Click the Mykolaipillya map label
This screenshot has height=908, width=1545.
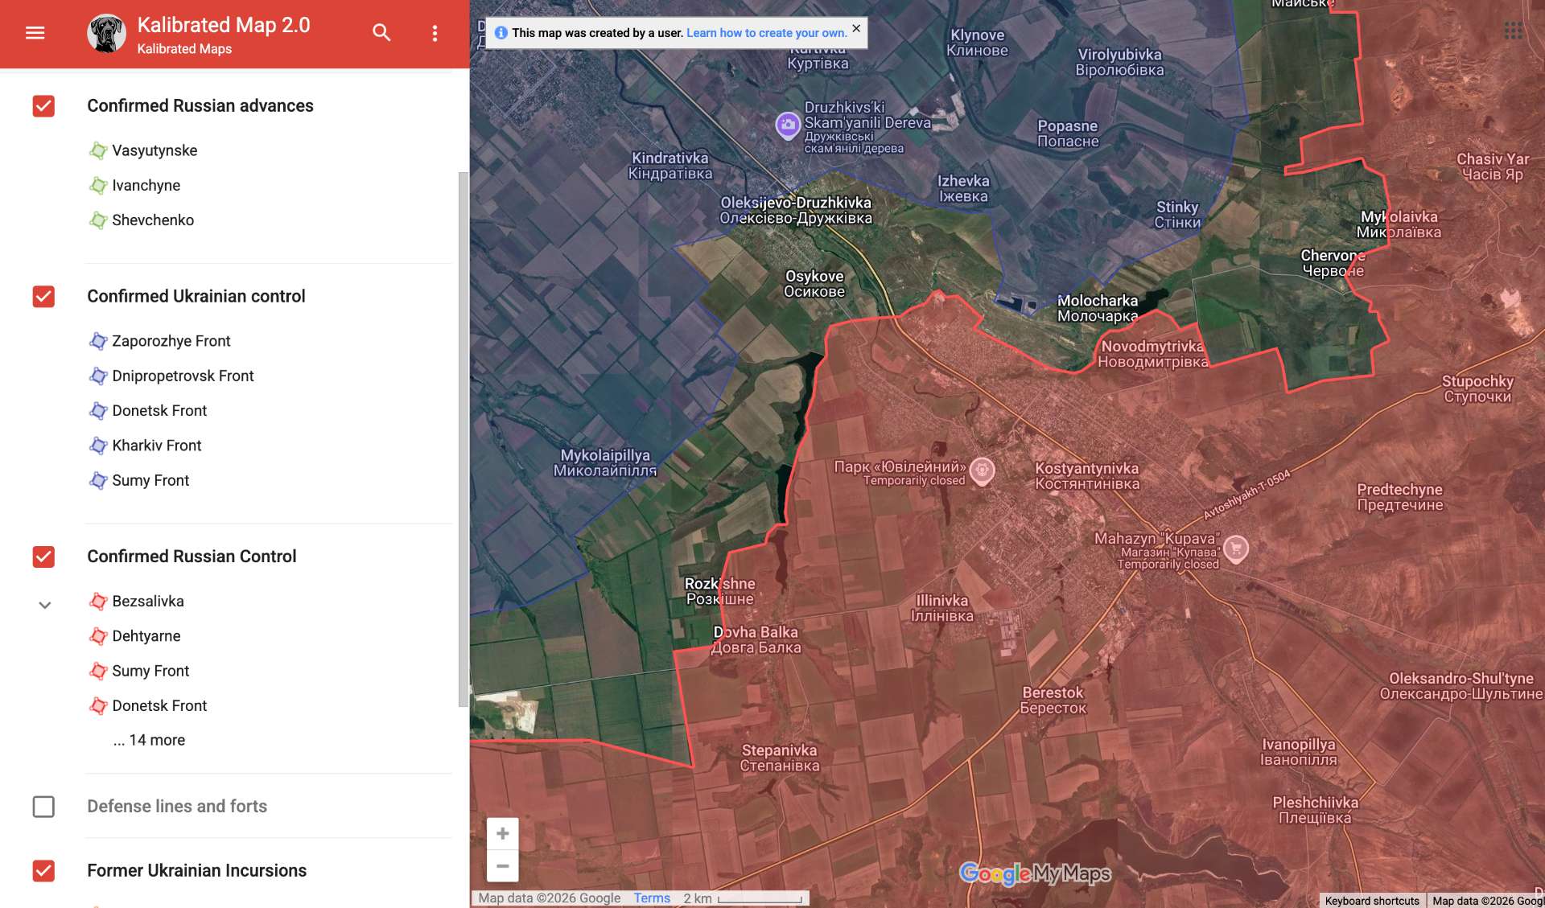click(605, 462)
